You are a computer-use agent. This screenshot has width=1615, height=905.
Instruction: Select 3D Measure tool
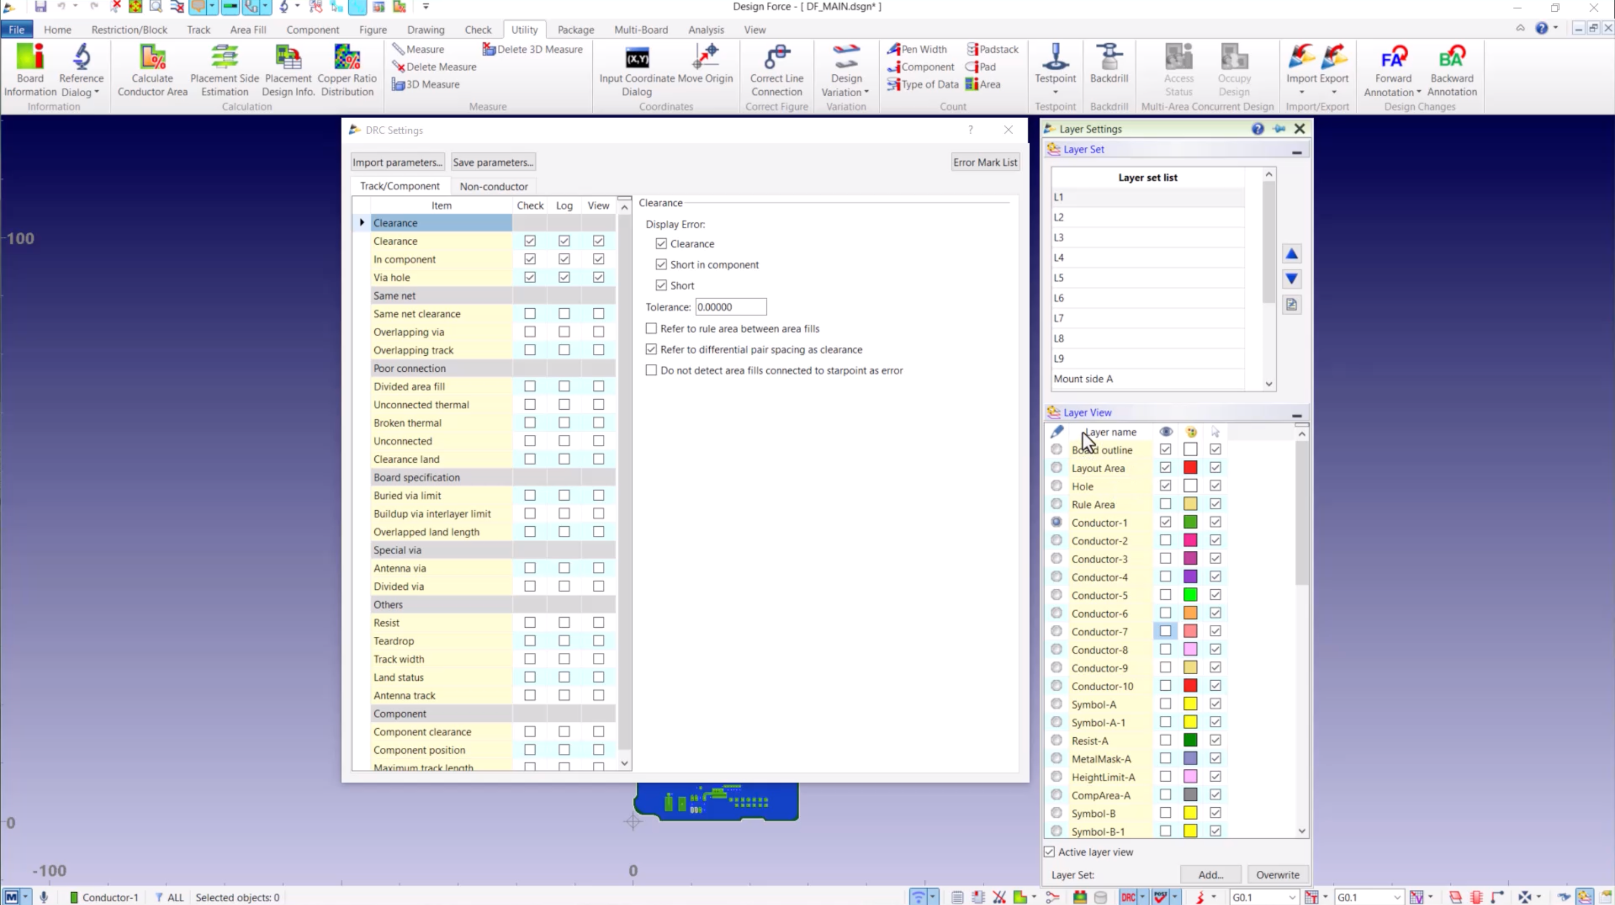point(426,84)
